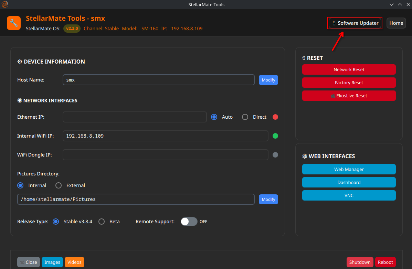Click the WiFi Dongle IP field

click(165, 155)
